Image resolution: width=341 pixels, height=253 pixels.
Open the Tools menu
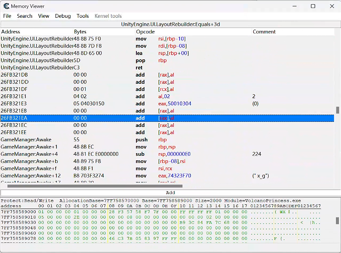(x=83, y=16)
